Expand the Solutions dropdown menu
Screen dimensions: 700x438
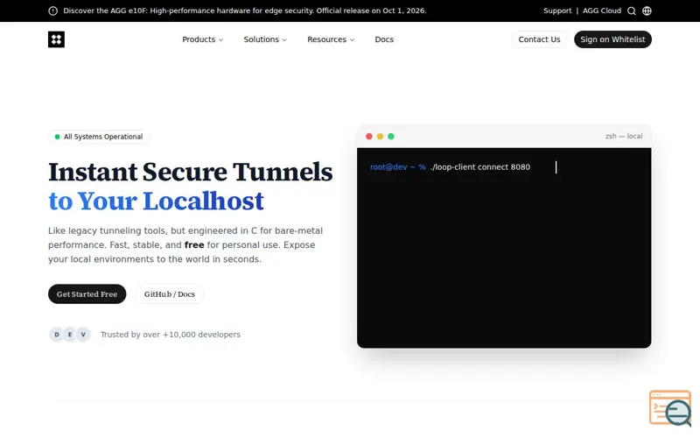[265, 39]
